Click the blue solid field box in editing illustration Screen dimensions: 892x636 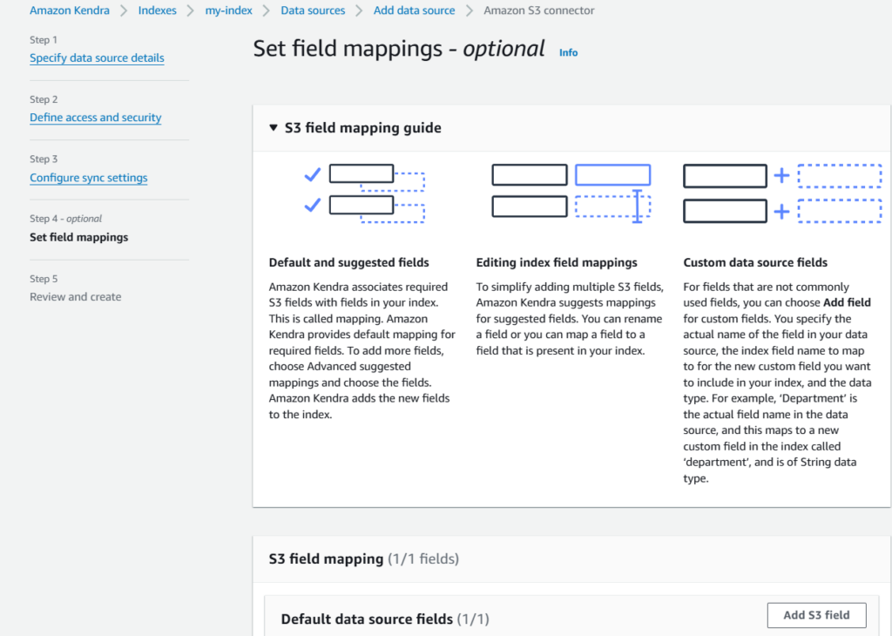tap(612, 175)
